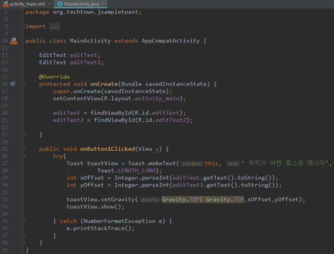The image size is (334, 254).
Task: Click the @Override annotation
Action: (x=55, y=77)
